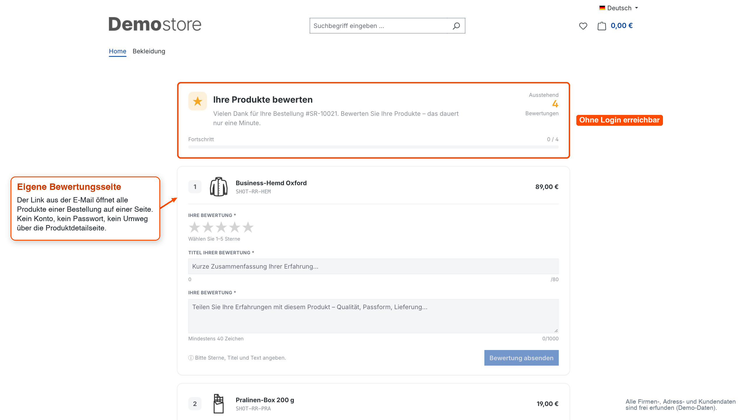Open the shopping cart bag icon

[x=602, y=26]
